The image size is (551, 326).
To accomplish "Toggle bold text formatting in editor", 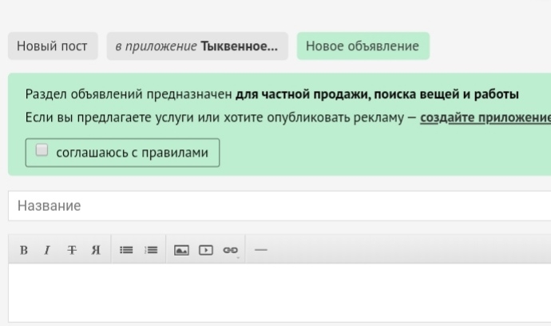I will coord(24,250).
